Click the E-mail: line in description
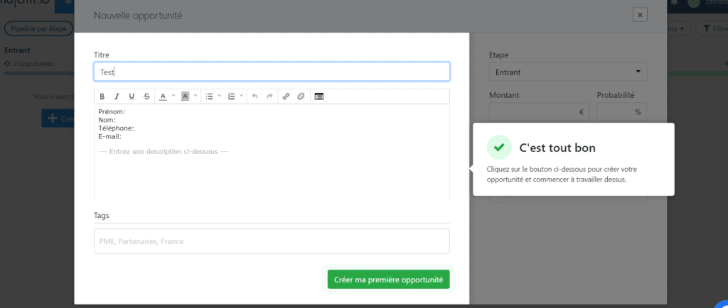The width and height of the screenshot is (728, 308). tap(110, 137)
